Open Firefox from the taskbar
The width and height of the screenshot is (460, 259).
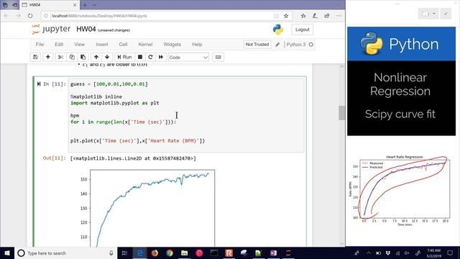155,253
